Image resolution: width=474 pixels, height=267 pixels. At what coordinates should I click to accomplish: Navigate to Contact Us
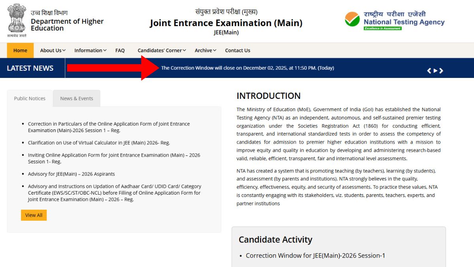pos(237,50)
